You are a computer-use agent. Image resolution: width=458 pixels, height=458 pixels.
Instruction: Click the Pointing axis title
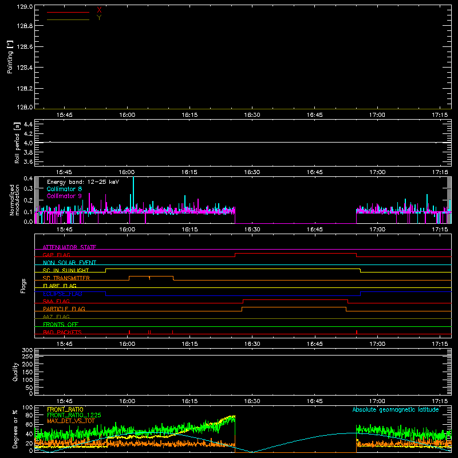click(10, 57)
